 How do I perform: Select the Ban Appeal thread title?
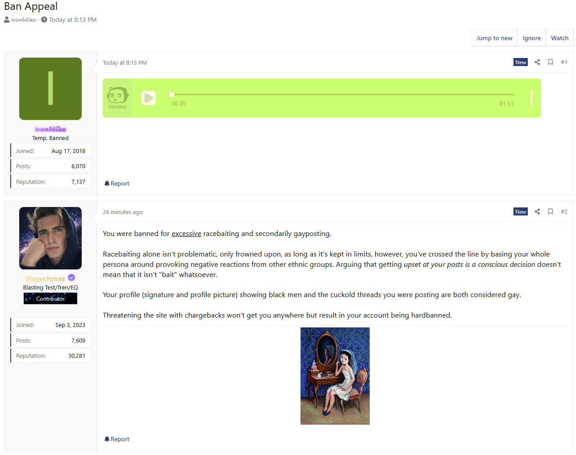[31, 6]
